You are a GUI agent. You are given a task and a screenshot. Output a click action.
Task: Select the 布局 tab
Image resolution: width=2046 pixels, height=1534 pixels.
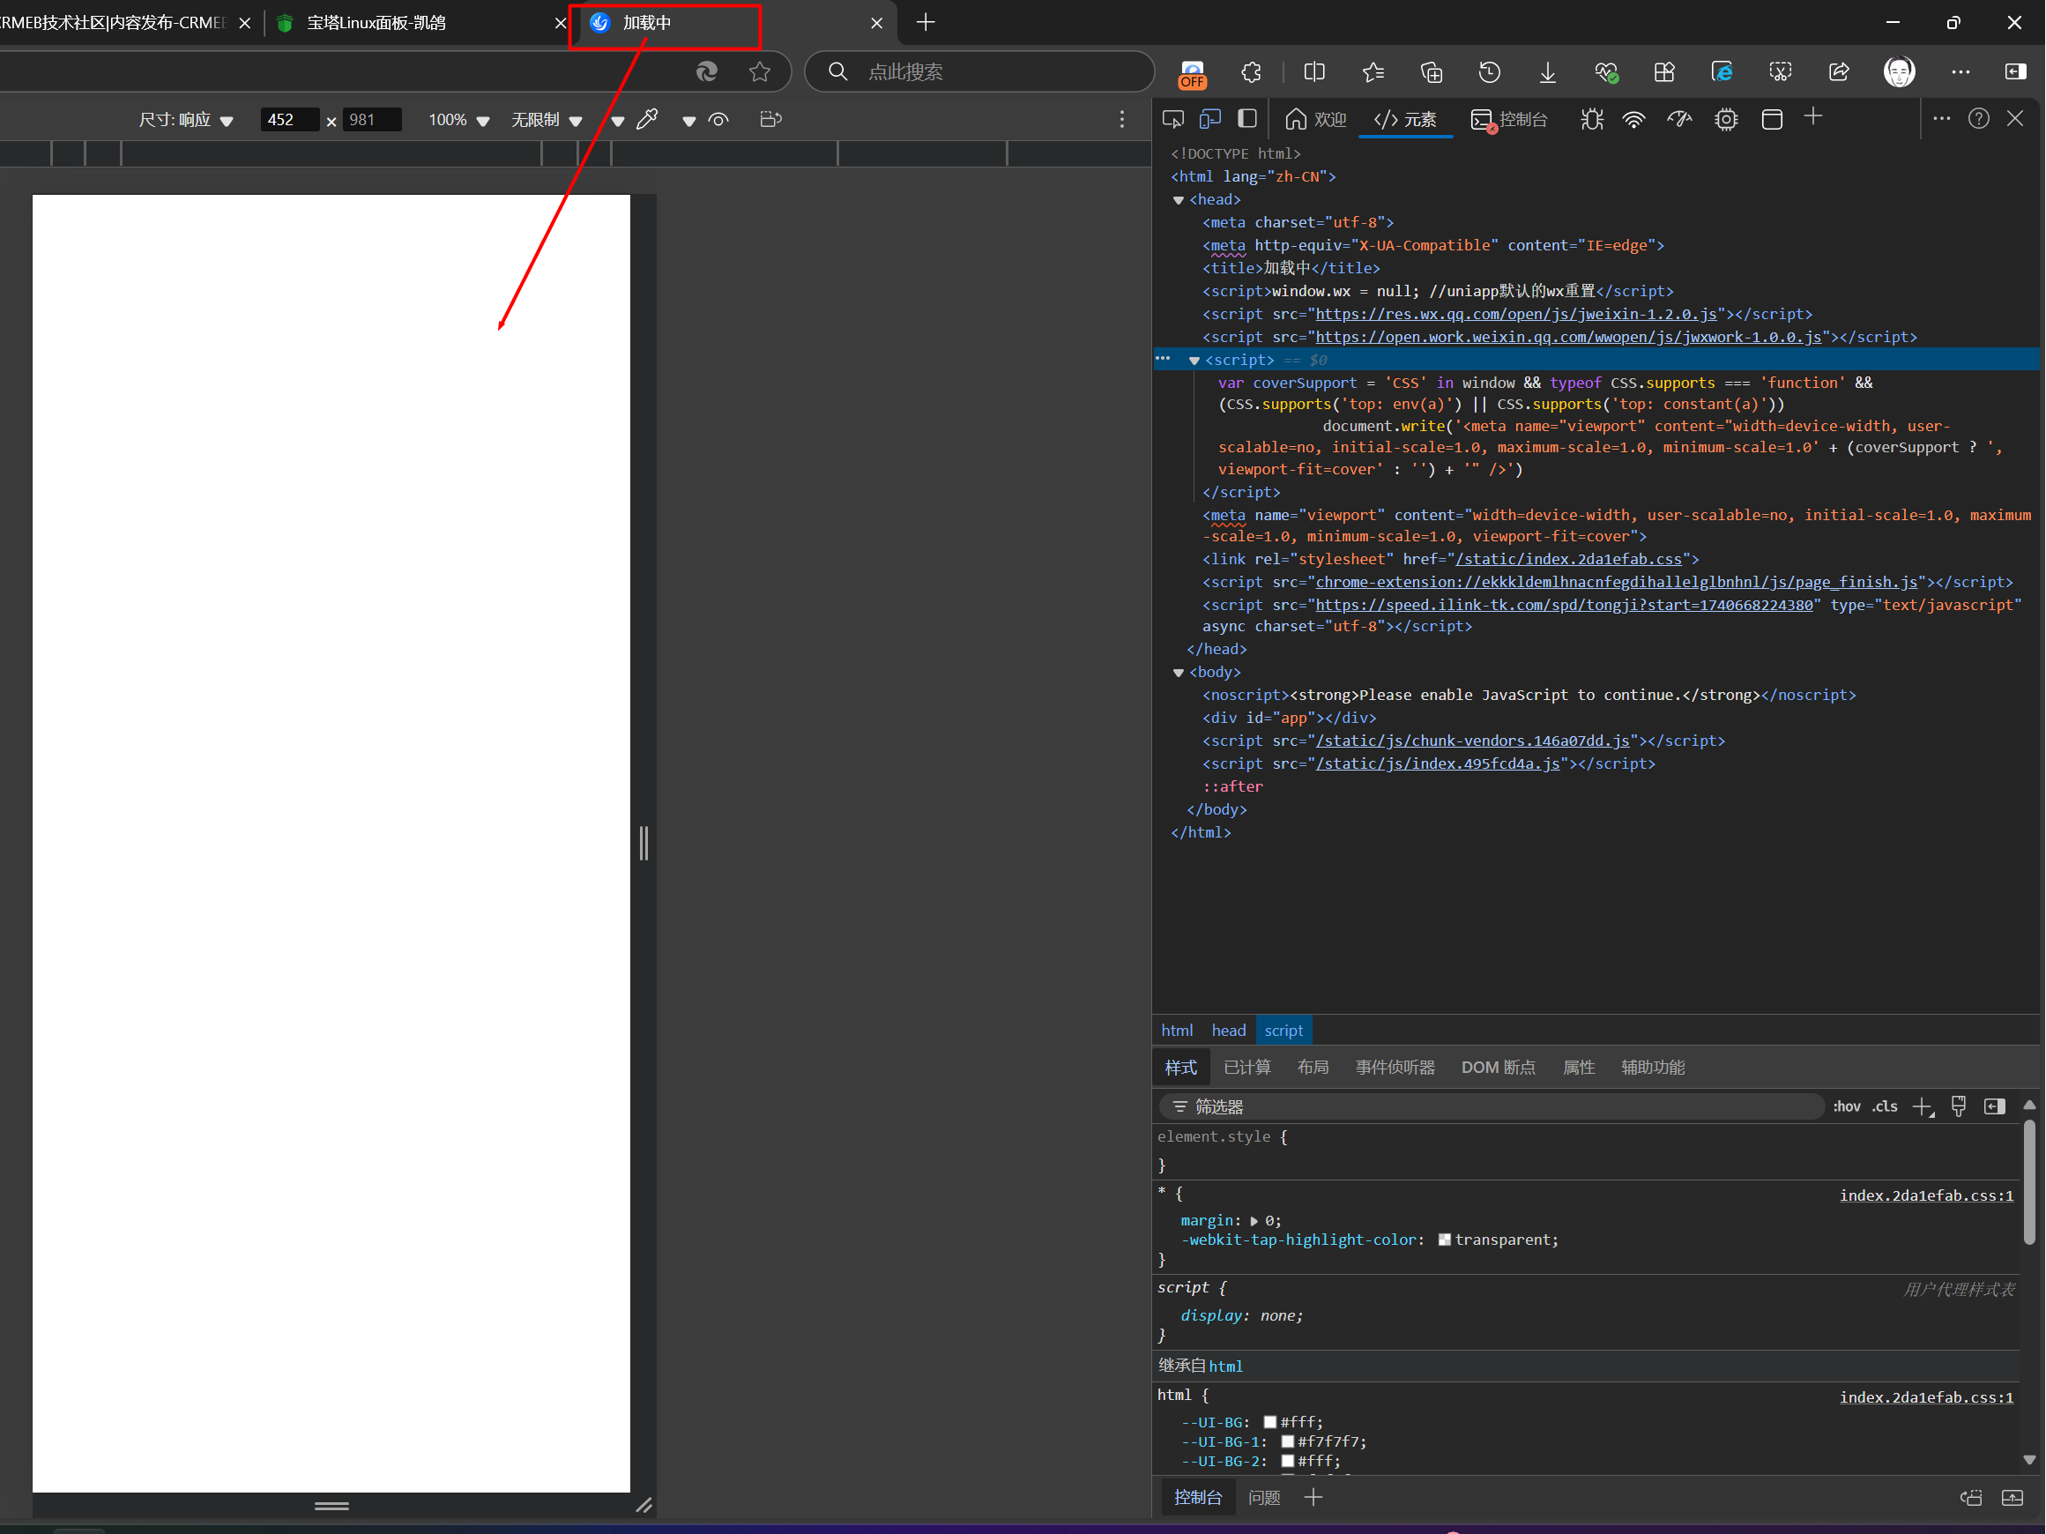pyautogui.click(x=1313, y=1068)
